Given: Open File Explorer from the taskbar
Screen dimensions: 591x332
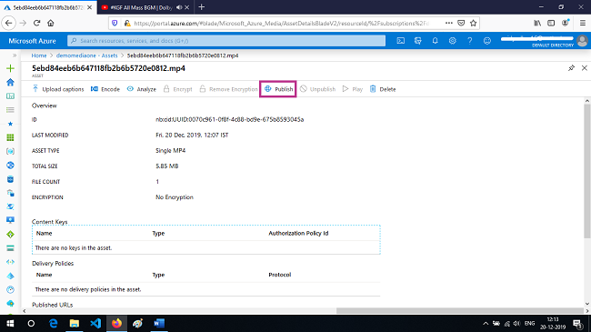Looking at the screenshot, I should (75, 323).
